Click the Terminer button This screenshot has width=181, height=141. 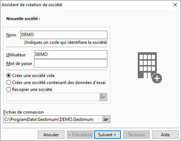tap(136, 135)
